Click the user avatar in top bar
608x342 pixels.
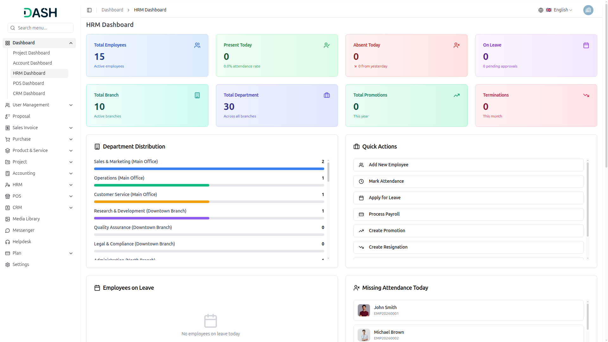point(588,10)
